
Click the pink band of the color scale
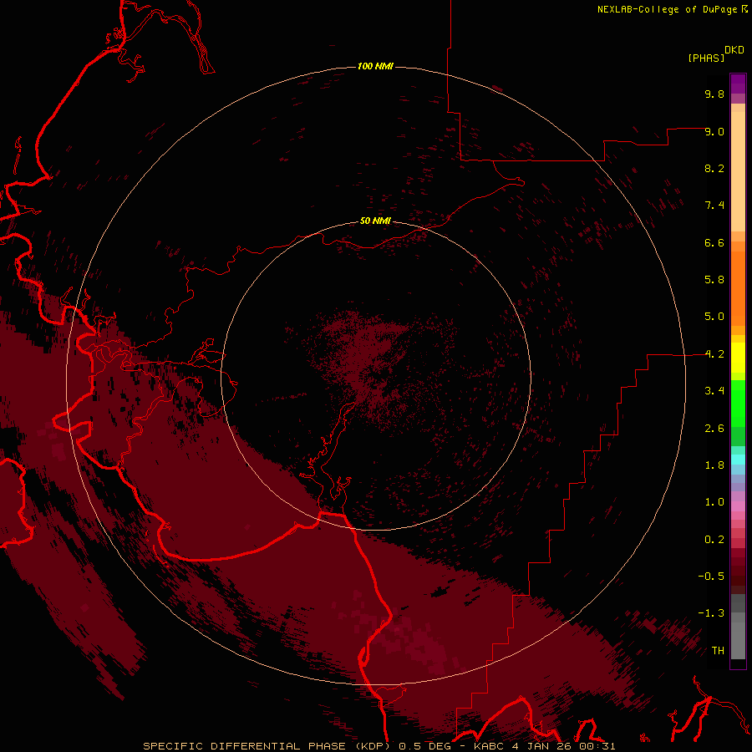(x=738, y=506)
